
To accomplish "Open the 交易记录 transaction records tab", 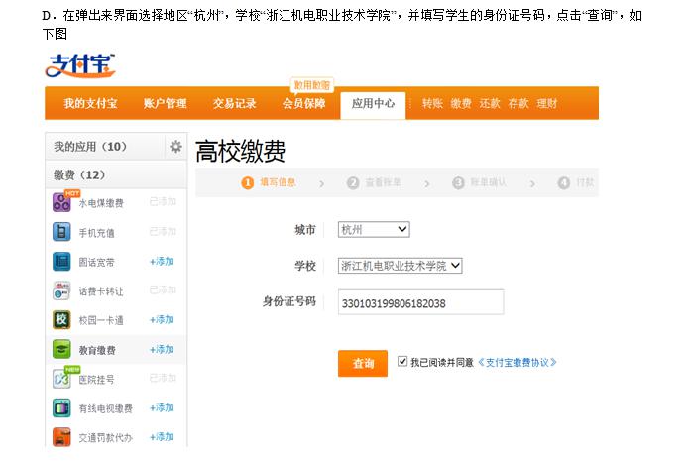I will click(235, 103).
